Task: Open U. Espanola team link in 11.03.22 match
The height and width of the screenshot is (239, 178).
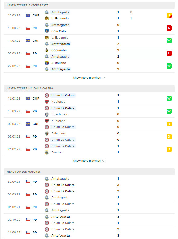Action: coord(60,38)
